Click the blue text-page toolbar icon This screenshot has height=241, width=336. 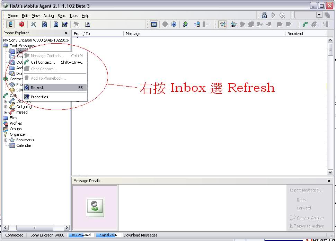click(56, 24)
